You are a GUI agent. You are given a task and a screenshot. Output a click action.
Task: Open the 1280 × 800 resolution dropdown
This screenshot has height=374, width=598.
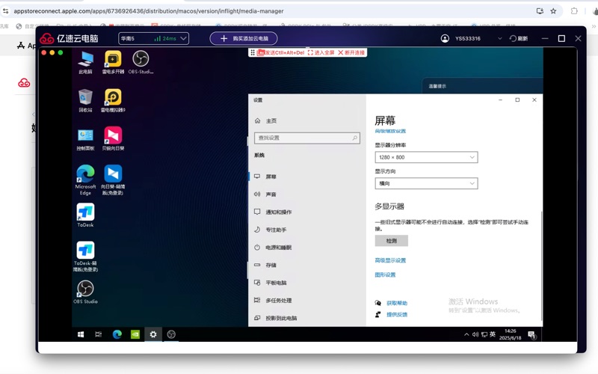coord(426,157)
